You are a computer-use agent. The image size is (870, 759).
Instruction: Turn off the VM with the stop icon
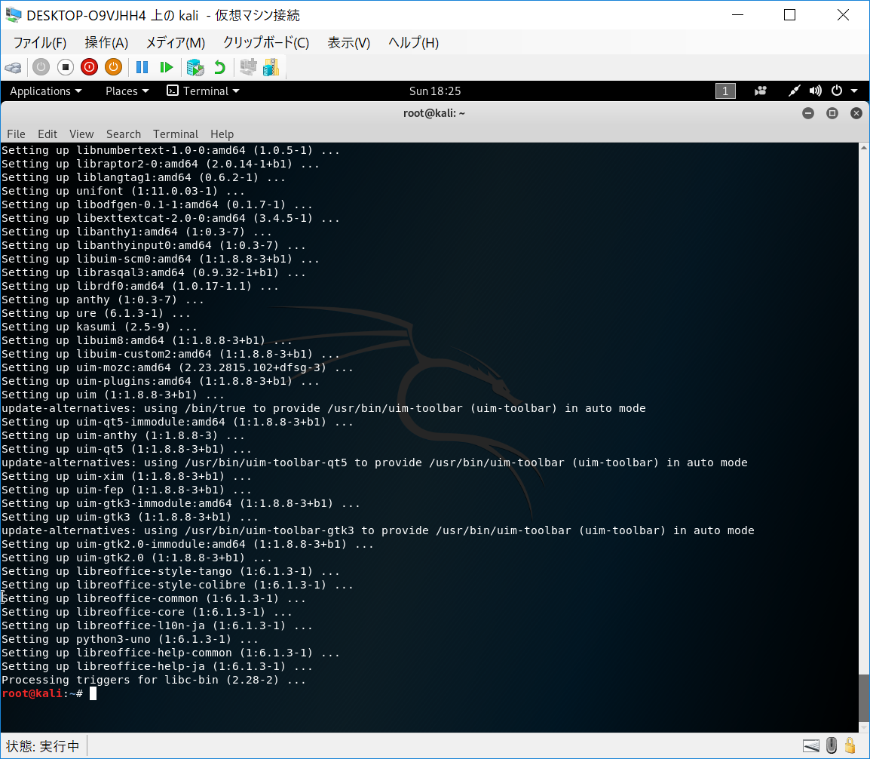point(65,67)
